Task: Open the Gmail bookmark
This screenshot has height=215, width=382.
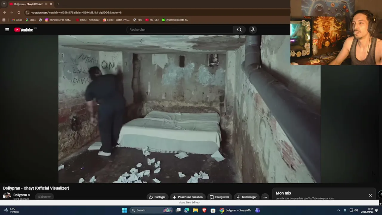Action: click(x=17, y=20)
